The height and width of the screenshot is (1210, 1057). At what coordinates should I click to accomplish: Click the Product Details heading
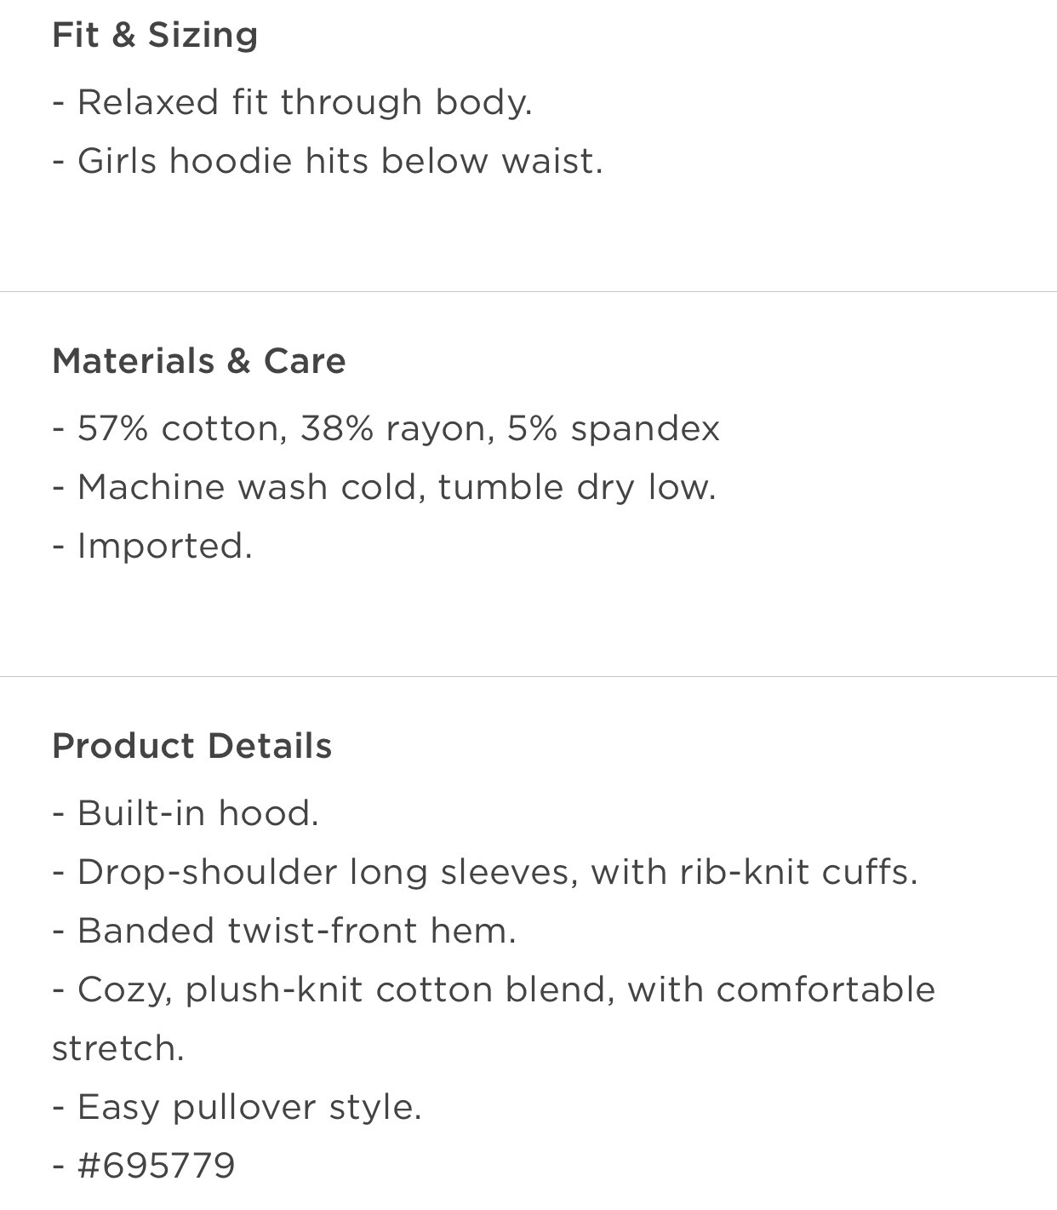(192, 746)
